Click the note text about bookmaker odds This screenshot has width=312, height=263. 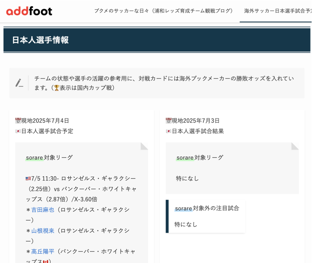coord(164,83)
